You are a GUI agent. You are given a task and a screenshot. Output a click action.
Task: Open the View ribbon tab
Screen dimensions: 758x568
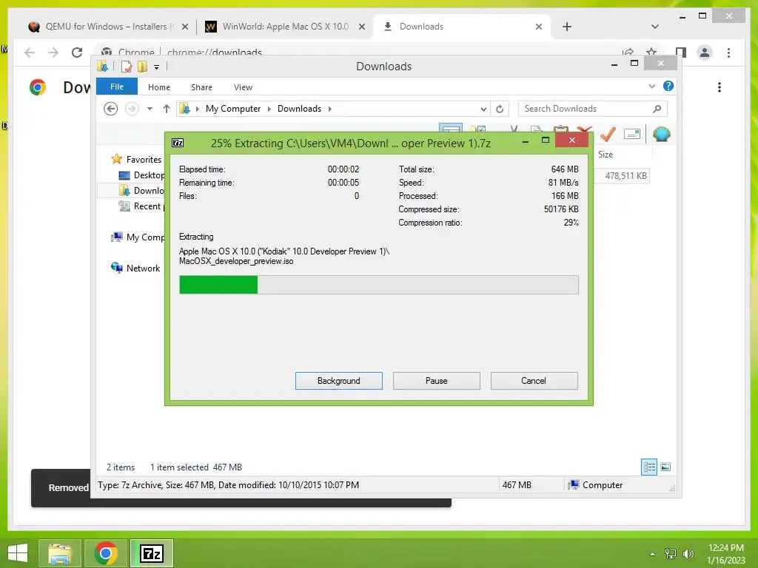coord(243,87)
